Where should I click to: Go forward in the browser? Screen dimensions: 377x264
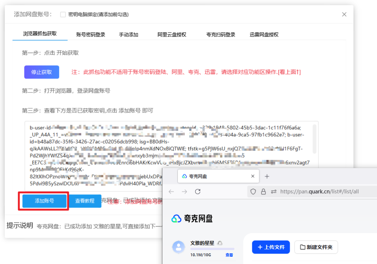(x=184, y=191)
